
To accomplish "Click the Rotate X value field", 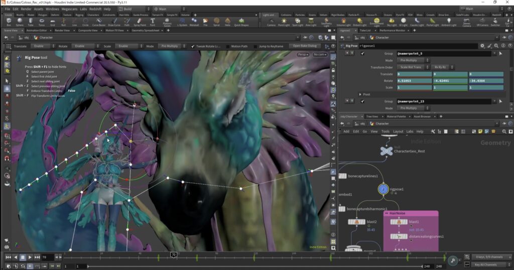I will click(414, 80).
